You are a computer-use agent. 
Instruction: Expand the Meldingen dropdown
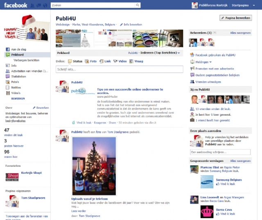pos(203,62)
